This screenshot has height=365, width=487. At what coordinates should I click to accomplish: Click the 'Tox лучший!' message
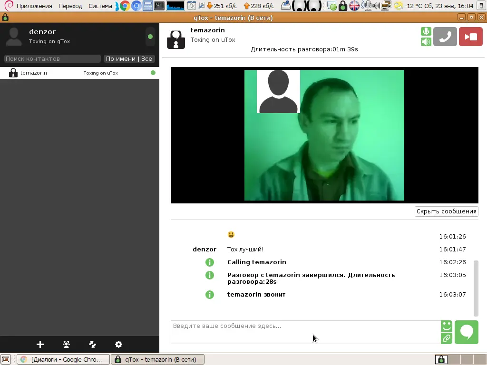coord(245,249)
